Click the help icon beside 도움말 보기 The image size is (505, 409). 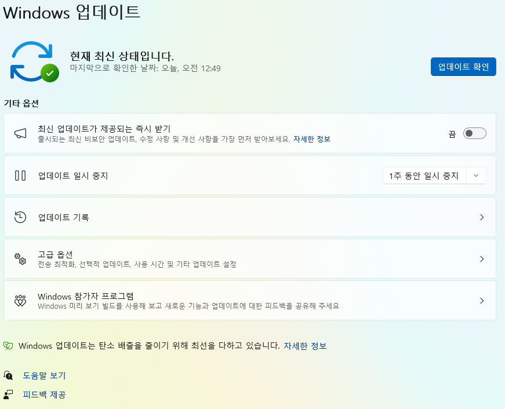click(x=8, y=375)
